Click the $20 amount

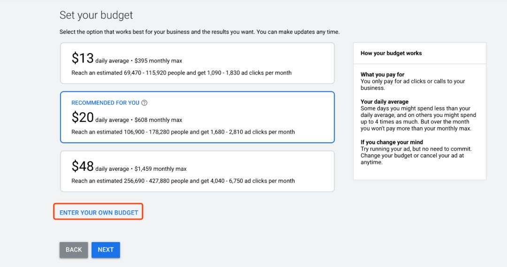click(x=83, y=117)
